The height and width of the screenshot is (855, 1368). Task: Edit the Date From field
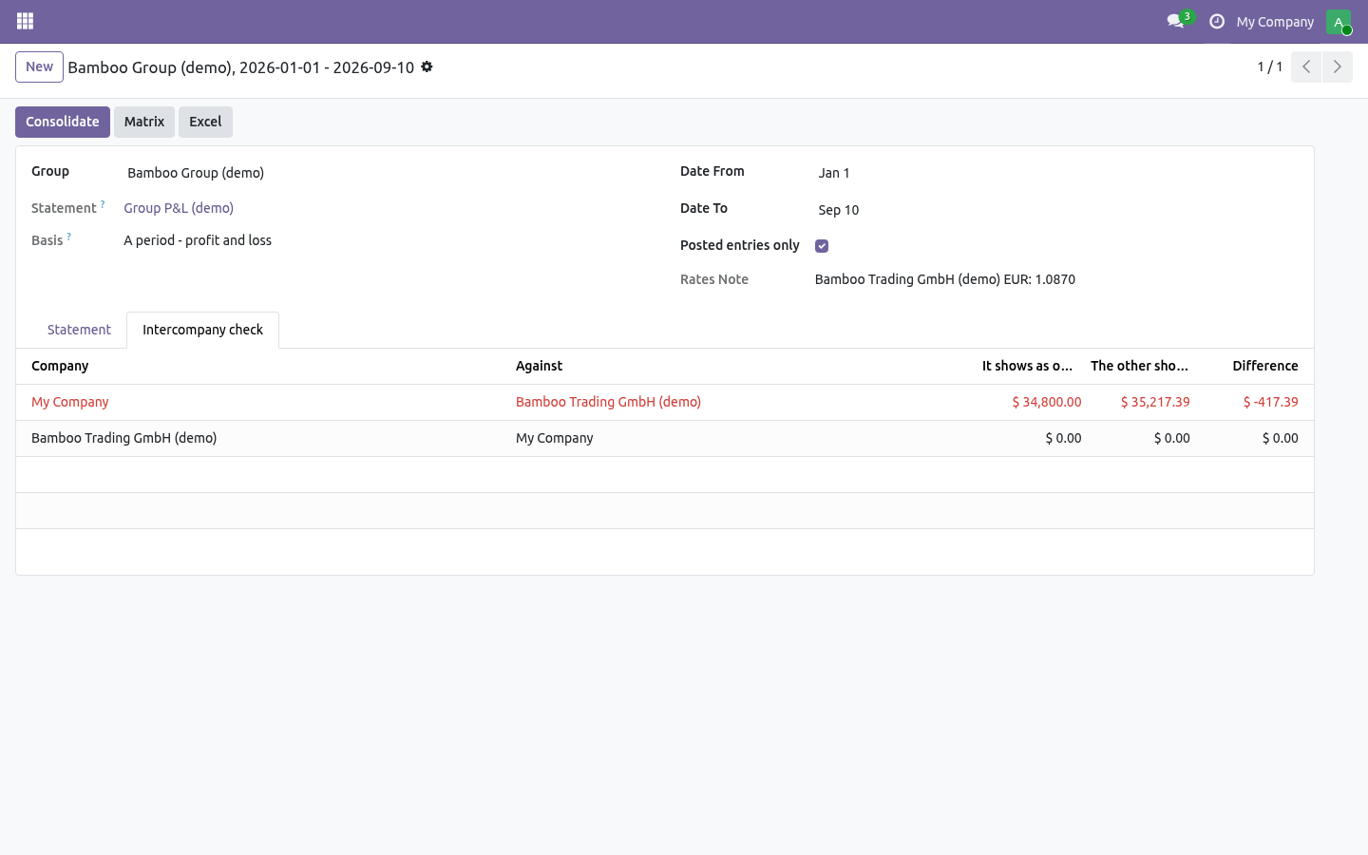(x=1056, y=173)
